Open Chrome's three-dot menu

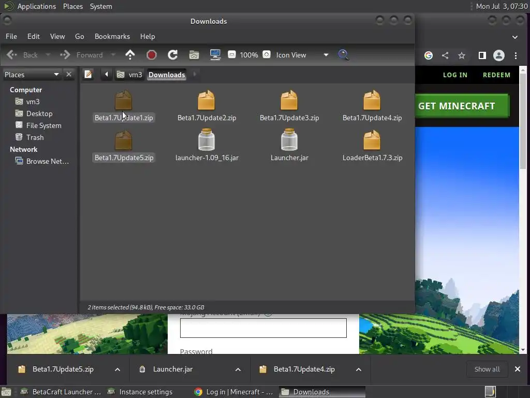(516, 55)
